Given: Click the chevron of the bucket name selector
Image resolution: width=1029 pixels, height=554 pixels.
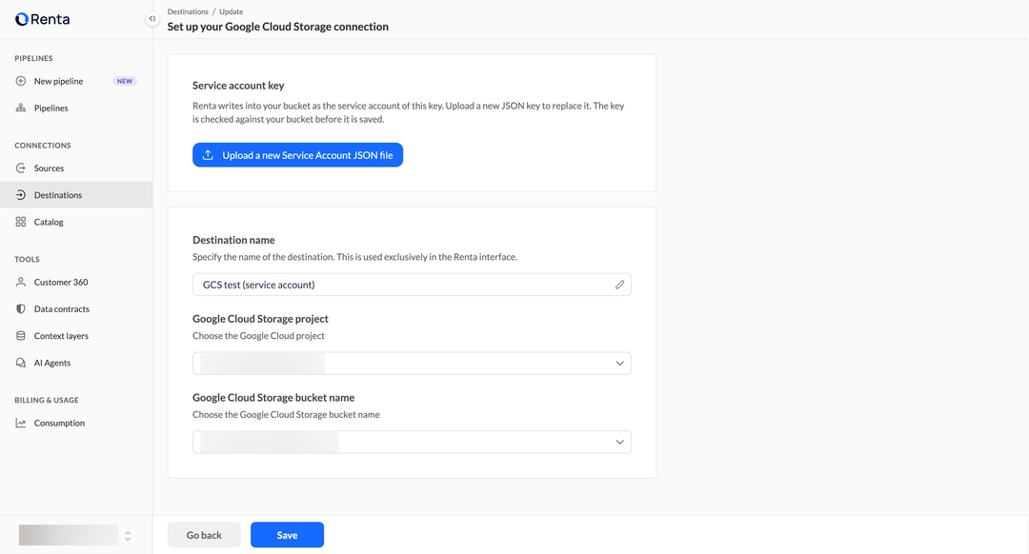Looking at the screenshot, I should point(619,442).
